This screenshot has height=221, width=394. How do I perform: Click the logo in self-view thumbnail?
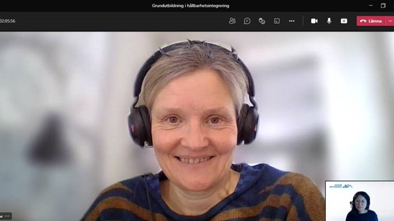(x=341, y=186)
